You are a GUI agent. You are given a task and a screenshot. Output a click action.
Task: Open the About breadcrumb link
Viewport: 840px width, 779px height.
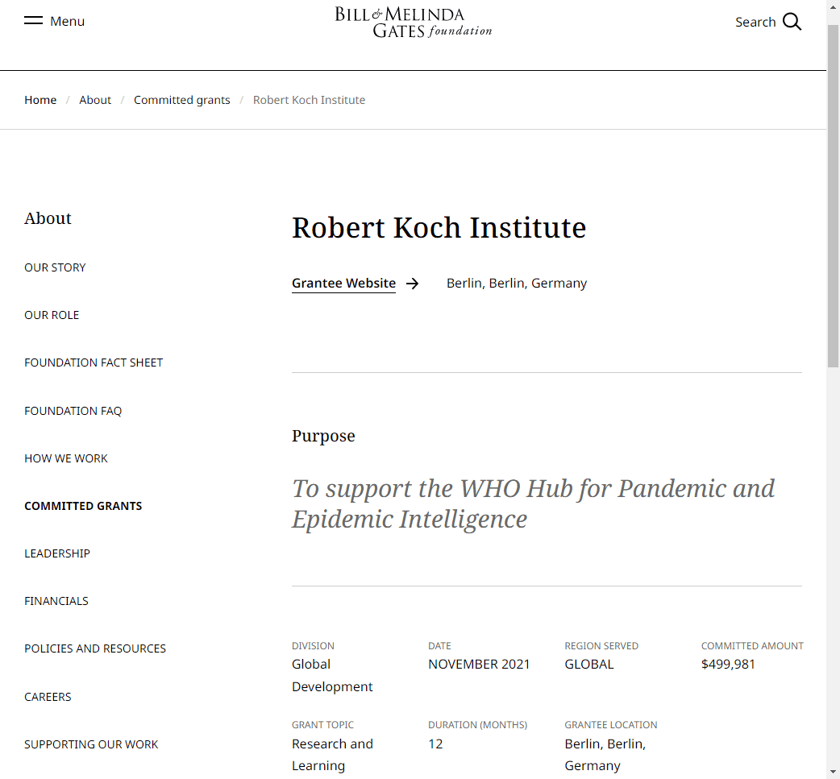(x=95, y=100)
